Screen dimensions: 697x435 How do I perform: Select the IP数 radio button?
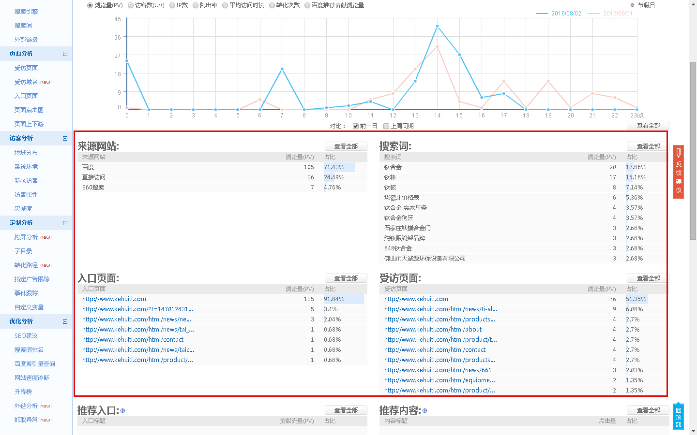[x=172, y=5]
